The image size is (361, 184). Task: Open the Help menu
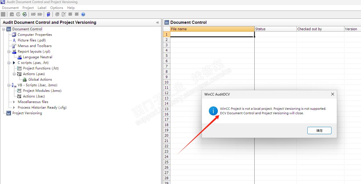pyautogui.click(x=71, y=8)
